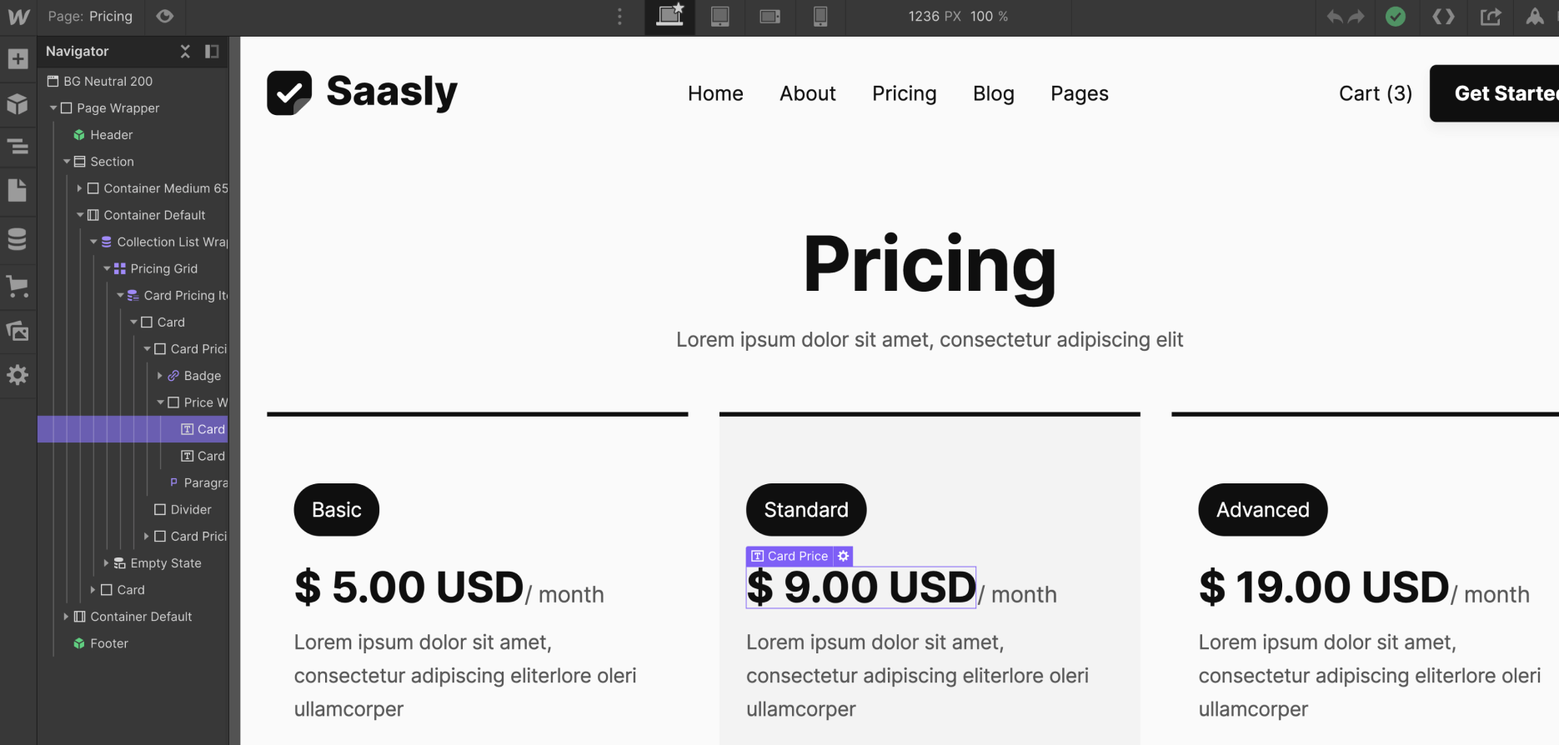The height and width of the screenshot is (745, 1559).
Task: Switch to tablet breakpoint view
Action: [720, 17]
